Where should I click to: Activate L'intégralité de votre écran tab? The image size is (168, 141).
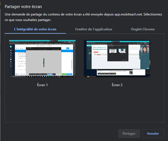coord(35,29)
